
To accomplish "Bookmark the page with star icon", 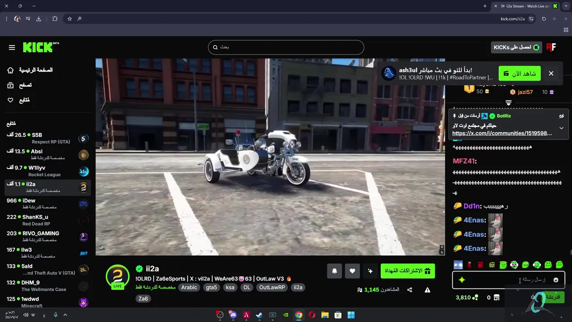I will [69, 19].
